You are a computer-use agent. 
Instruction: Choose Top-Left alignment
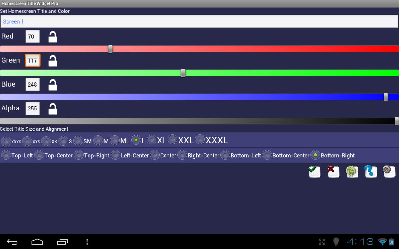coord(17,155)
